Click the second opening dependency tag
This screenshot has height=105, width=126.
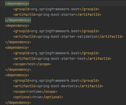click(17, 26)
